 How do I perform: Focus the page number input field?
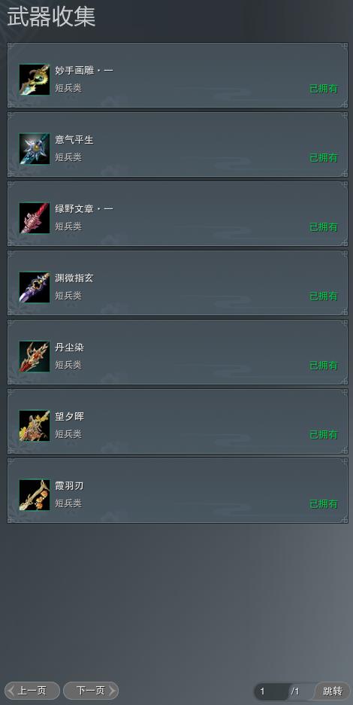click(x=273, y=691)
